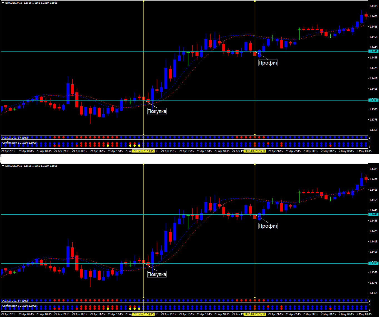Click the 1.1465 price axis value, top chart
Screen dimensions: 379x317
[373, 27]
